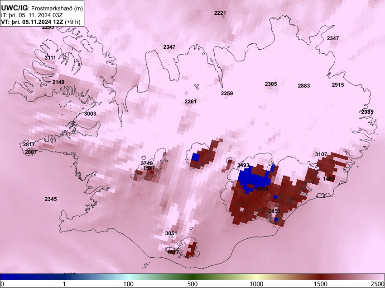Click the '1000' tick label on color scale
The height and width of the screenshot is (288, 385).
pyautogui.click(x=256, y=284)
